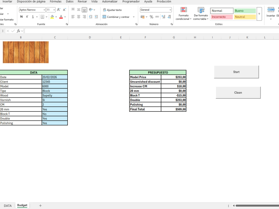Open the Fórmulas ribbon tab

pyautogui.click(x=56, y=2)
